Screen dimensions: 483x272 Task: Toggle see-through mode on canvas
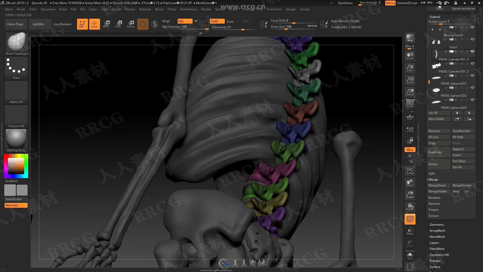[370, 2]
